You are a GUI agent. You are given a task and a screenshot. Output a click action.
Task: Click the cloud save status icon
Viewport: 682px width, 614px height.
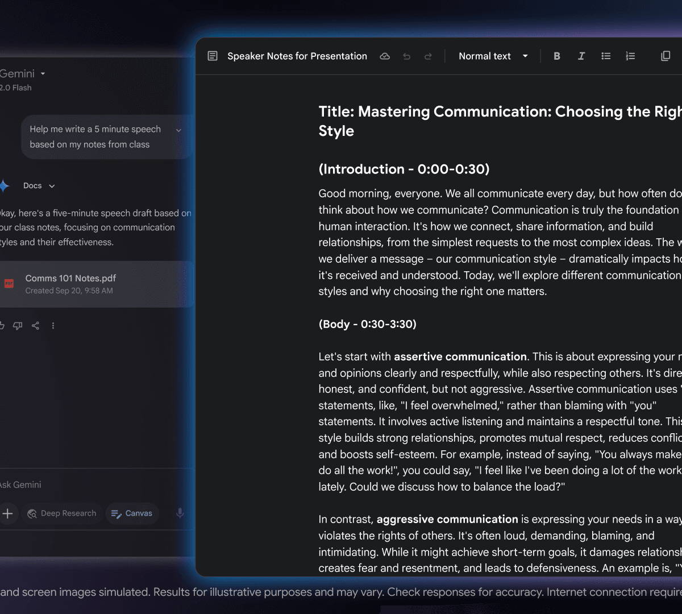(385, 56)
